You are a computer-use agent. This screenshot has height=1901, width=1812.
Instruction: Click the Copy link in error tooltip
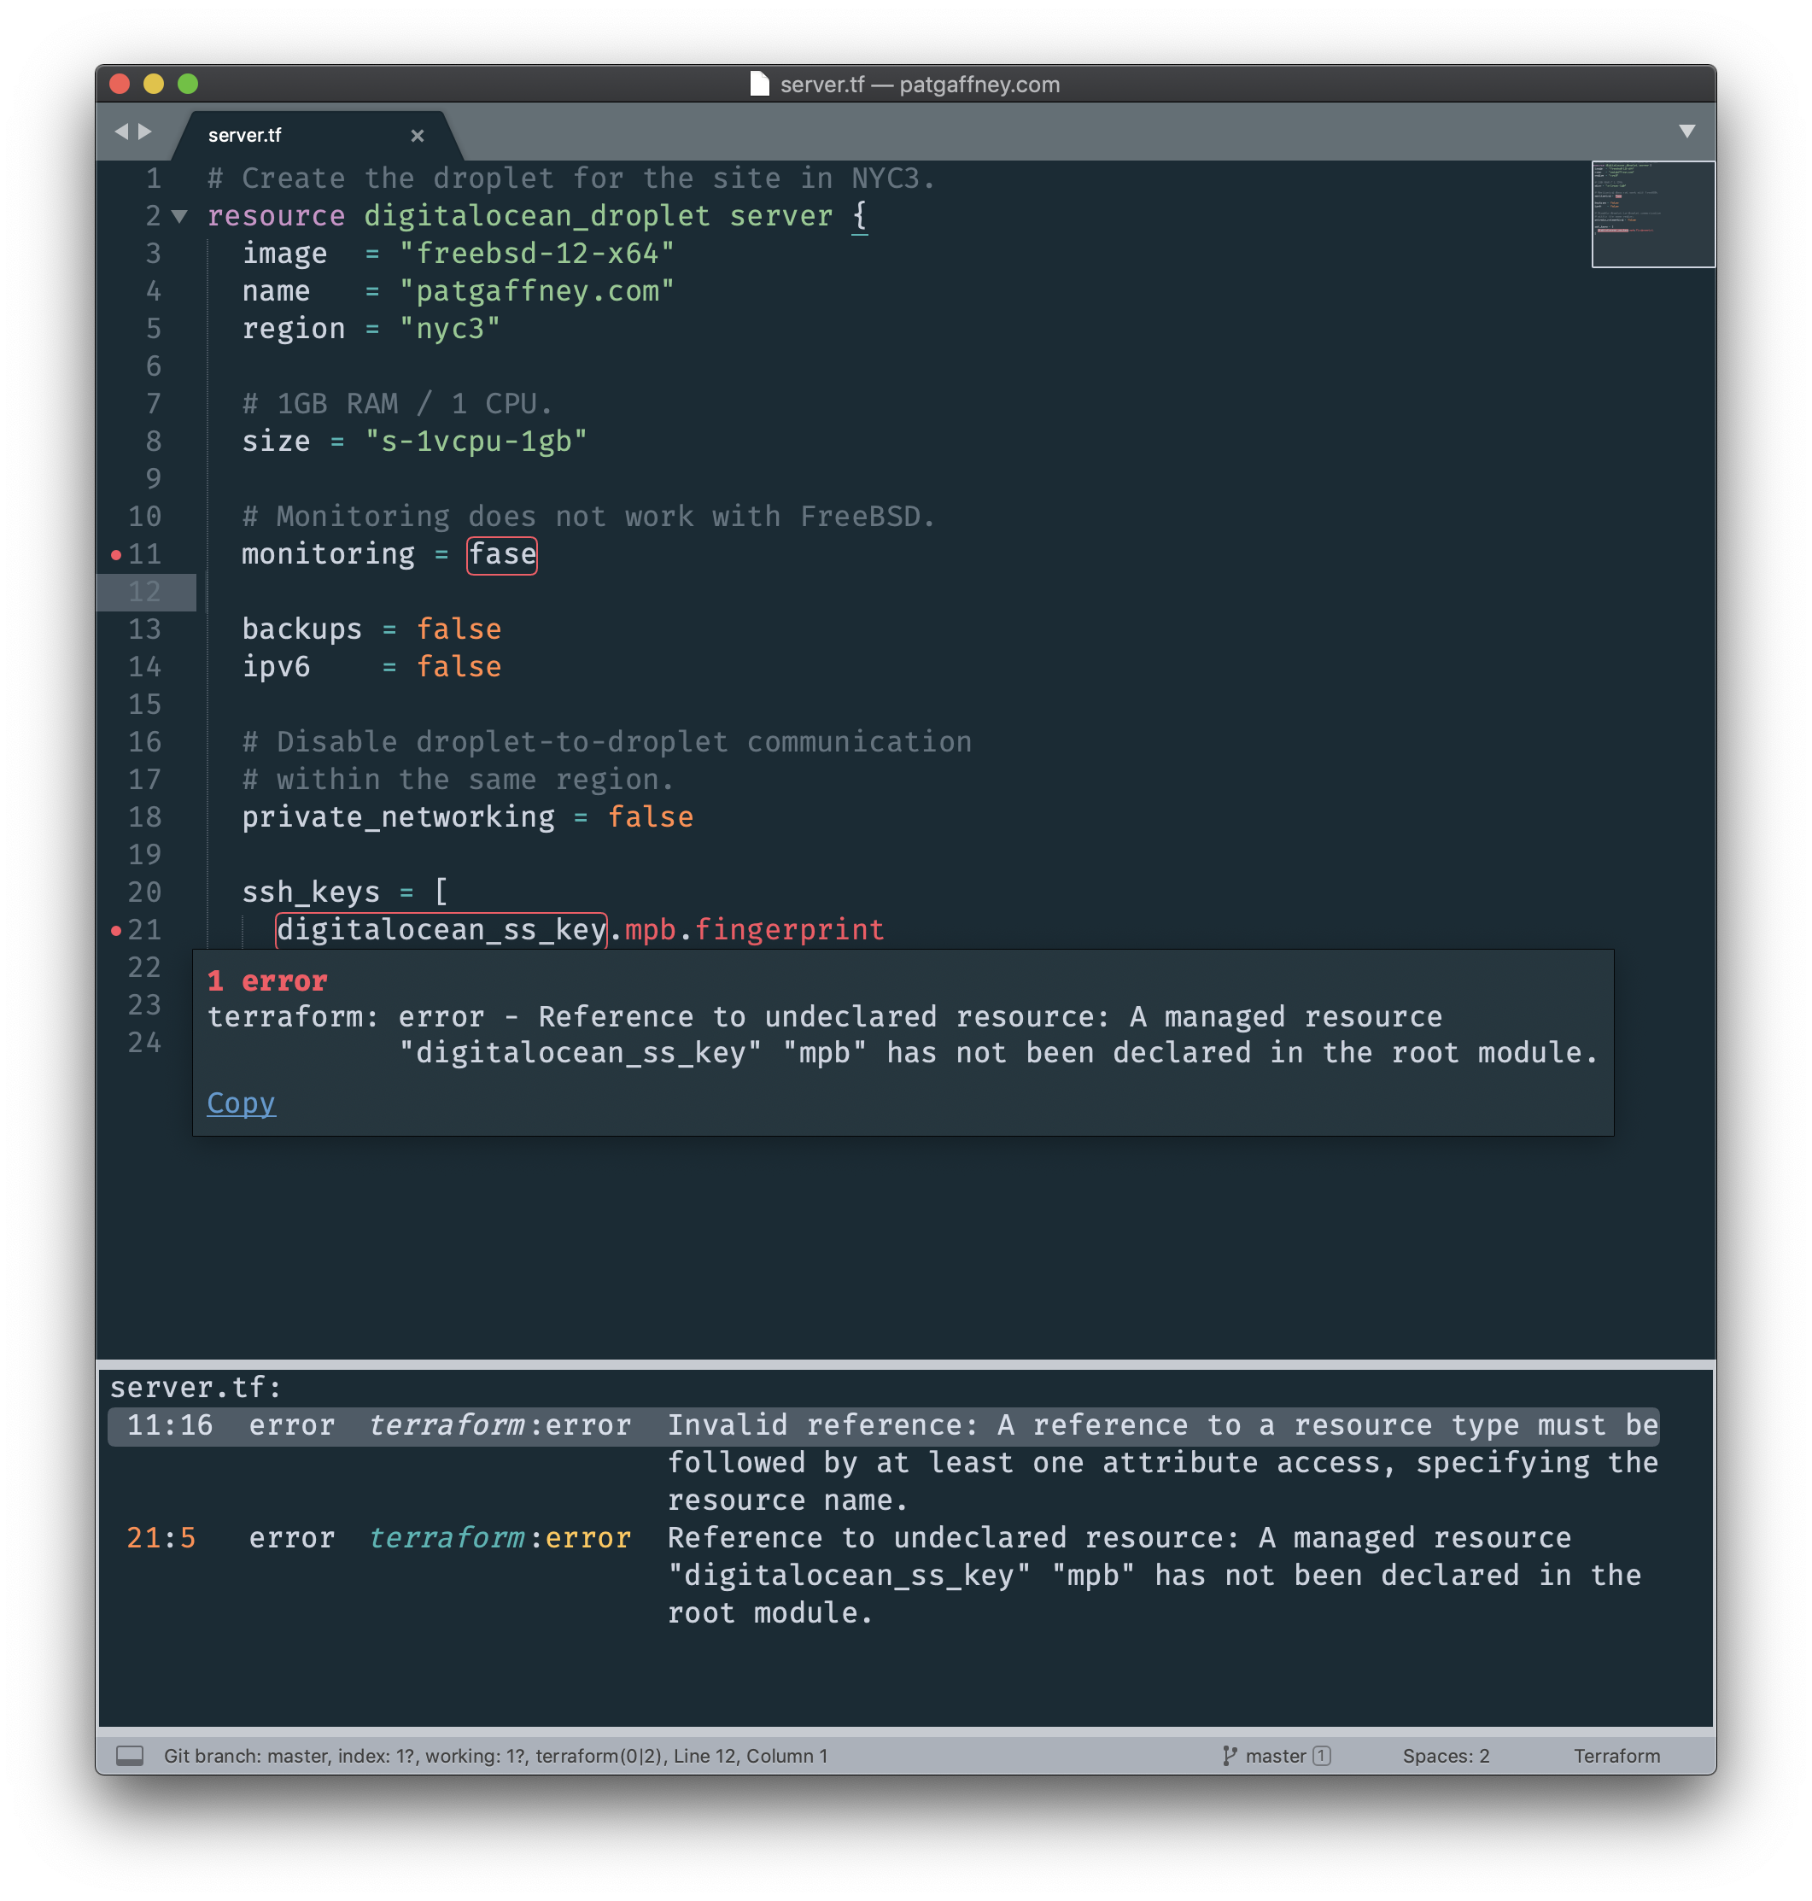[237, 1102]
